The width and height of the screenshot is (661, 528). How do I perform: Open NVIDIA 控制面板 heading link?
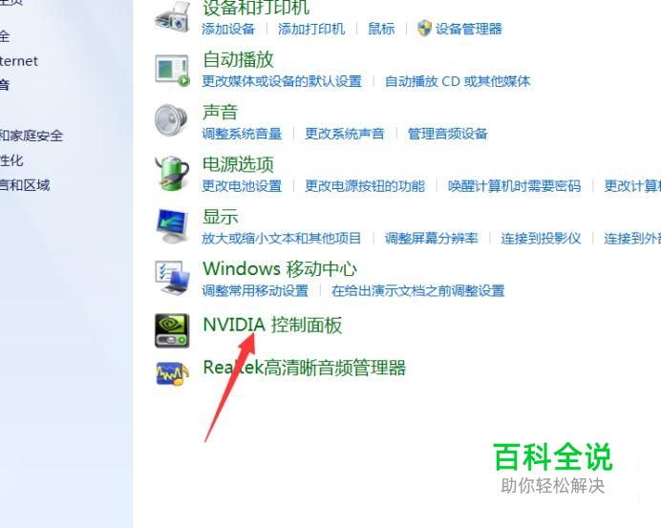272,325
